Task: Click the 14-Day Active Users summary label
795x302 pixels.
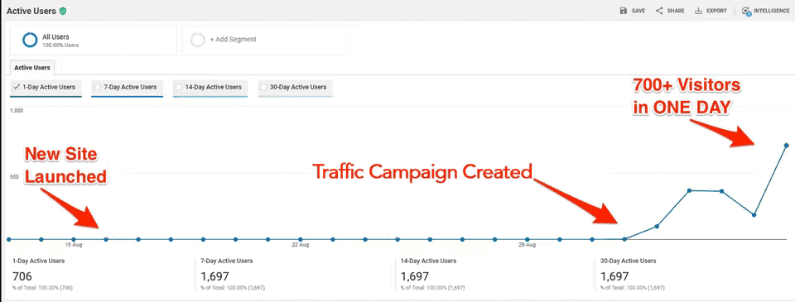Action: click(x=428, y=261)
